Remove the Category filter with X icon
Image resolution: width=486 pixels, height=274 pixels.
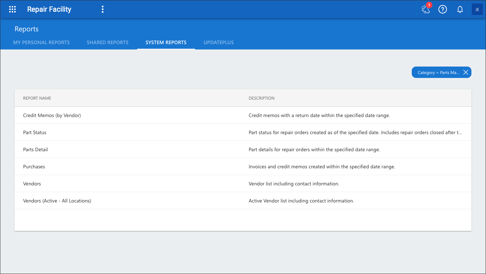coord(466,72)
